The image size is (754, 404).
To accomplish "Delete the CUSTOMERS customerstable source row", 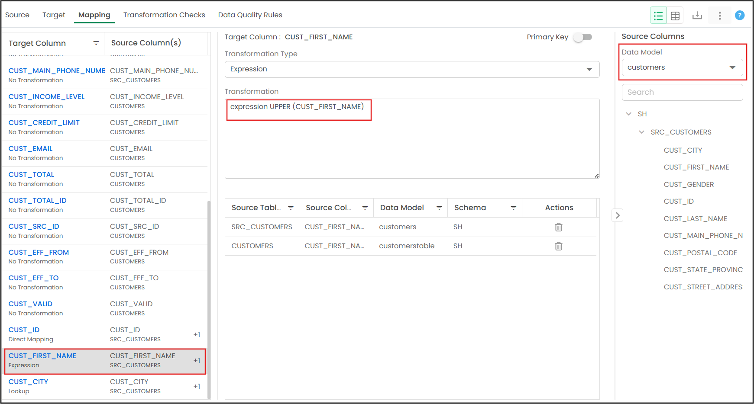I will [559, 246].
